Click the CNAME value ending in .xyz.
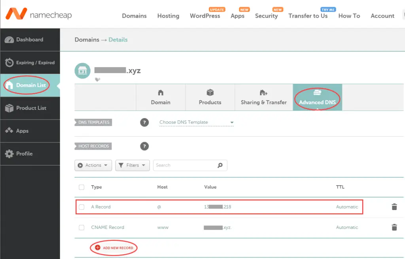Image resolution: width=405 pixels, height=259 pixels. [218, 227]
